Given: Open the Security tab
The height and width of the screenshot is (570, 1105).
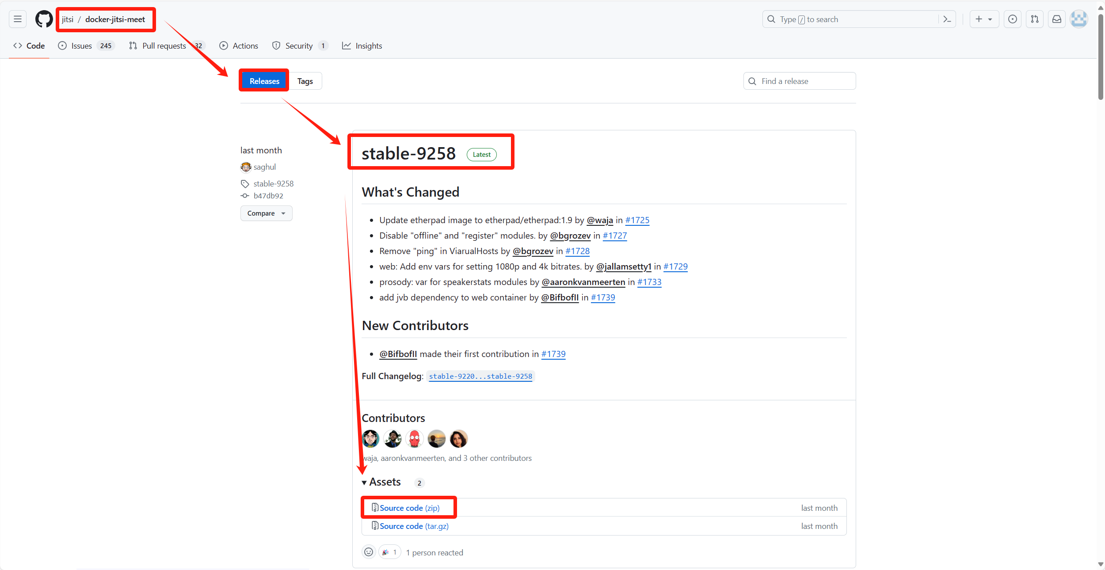Looking at the screenshot, I should click(300, 46).
